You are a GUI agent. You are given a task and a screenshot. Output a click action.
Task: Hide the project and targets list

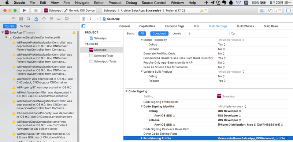84,26
